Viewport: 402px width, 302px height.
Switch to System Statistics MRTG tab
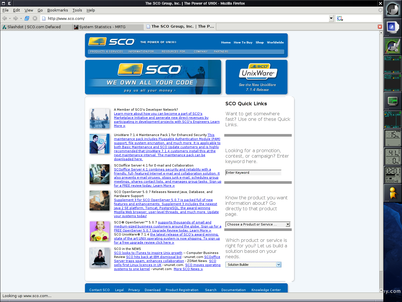108,27
